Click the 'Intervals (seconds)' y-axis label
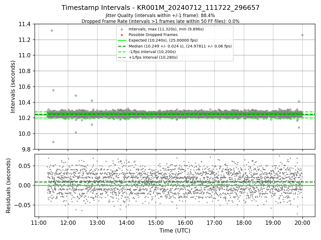Image resolution: width=321 pixels, height=240 pixels. coord(13,86)
